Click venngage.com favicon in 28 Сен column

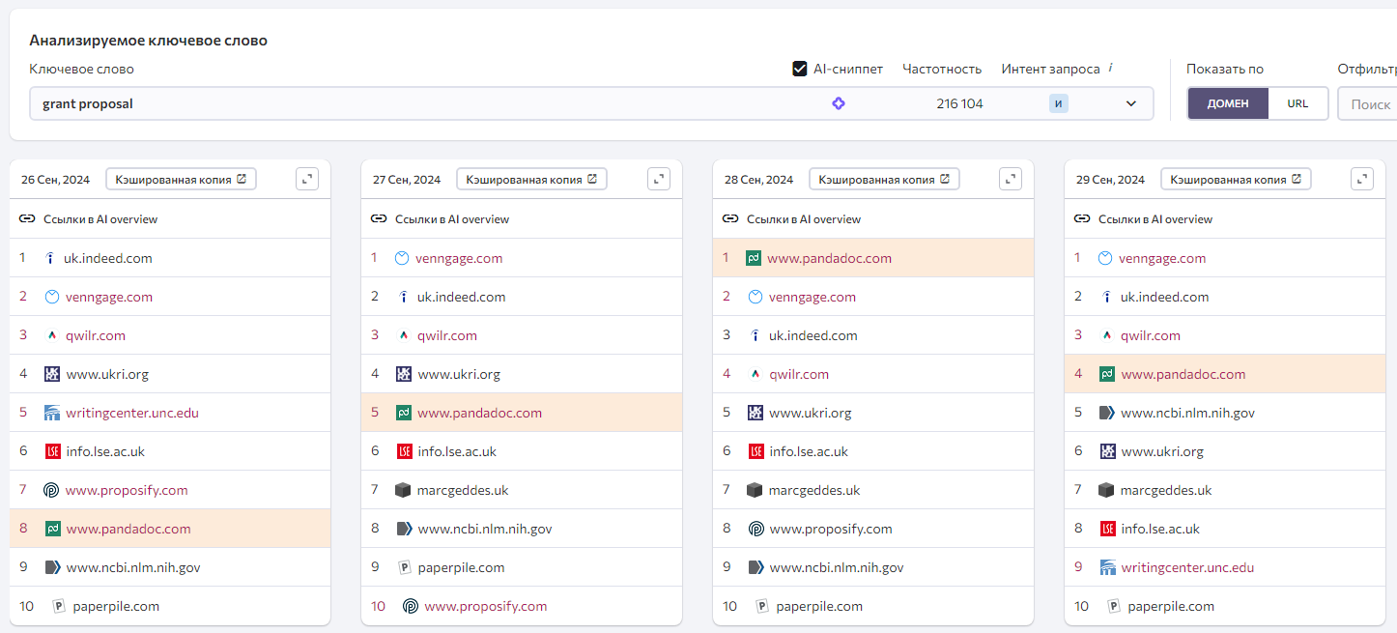tap(756, 297)
